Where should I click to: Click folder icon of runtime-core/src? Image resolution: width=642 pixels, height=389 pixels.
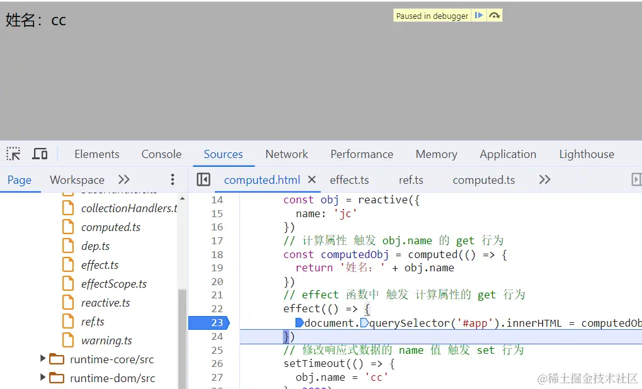click(57, 359)
